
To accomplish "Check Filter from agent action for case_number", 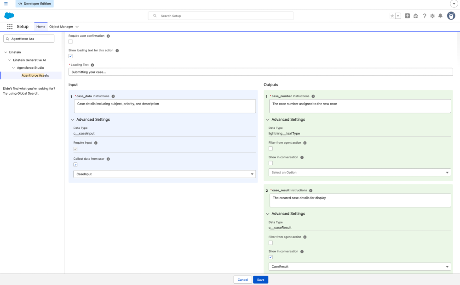I will click(270, 149).
